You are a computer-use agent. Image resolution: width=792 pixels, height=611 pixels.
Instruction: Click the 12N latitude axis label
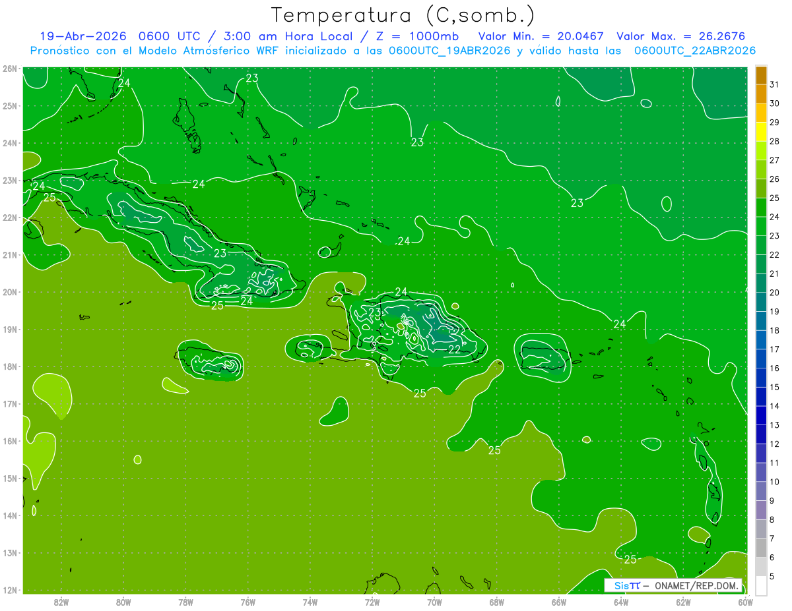(x=9, y=590)
